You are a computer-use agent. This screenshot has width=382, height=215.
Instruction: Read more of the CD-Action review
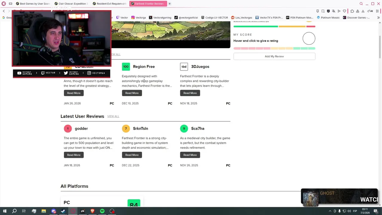(74, 93)
